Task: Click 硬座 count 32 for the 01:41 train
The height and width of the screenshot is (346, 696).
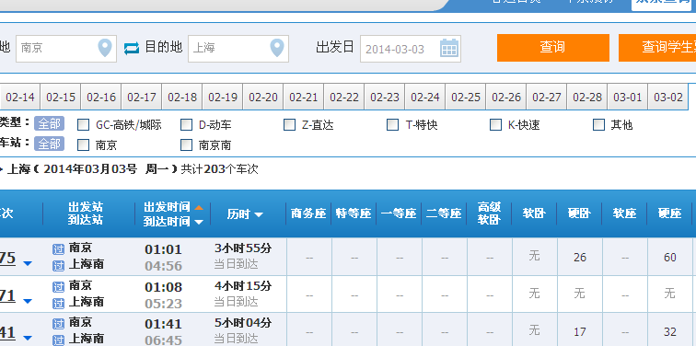Action: [x=670, y=332]
